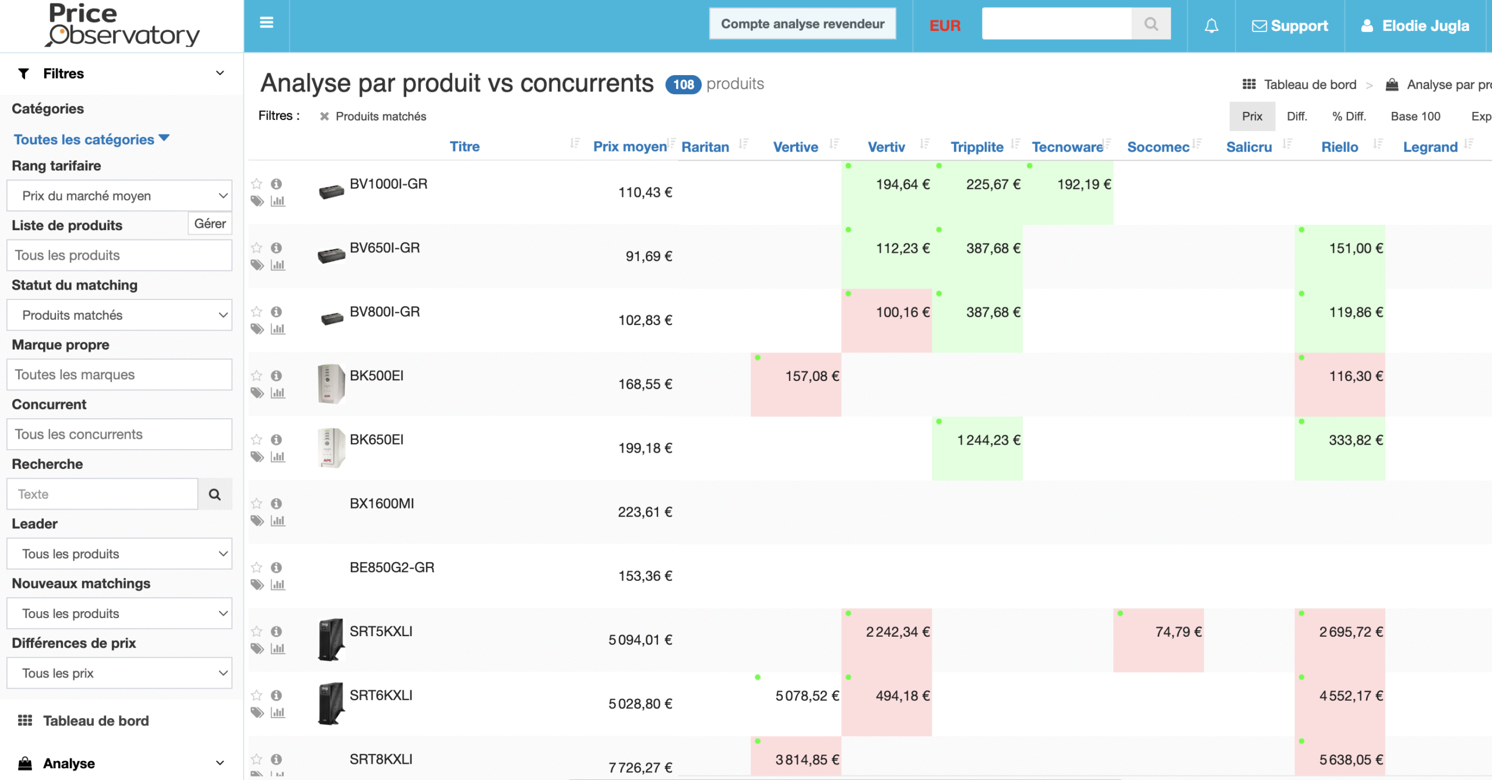Sort by Vertiv column icon

[925, 143]
